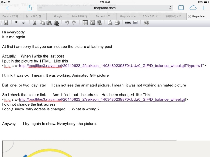The image size is (210, 157).
Task: Open Safari bookmarks book icon
Action: pyautogui.click(x=181, y=8)
